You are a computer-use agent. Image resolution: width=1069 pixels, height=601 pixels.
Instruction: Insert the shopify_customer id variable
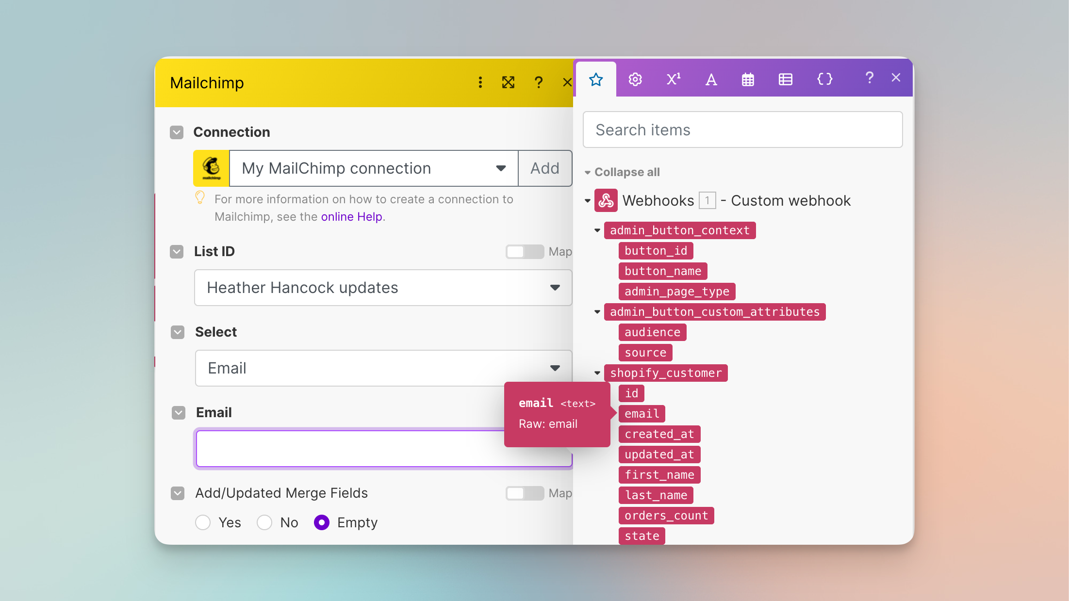click(x=631, y=393)
